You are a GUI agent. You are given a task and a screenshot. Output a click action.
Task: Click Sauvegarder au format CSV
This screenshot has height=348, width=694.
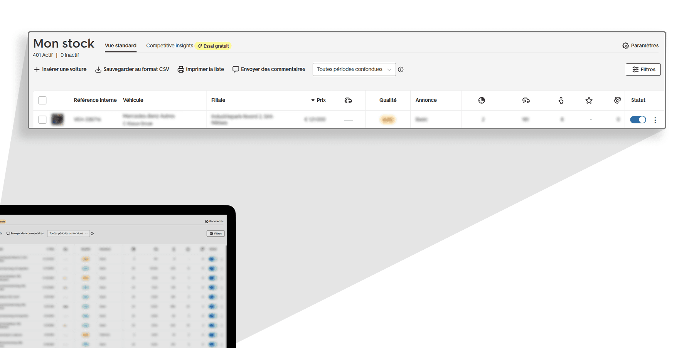[x=132, y=69]
